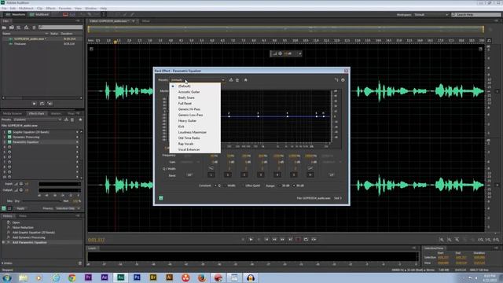Select Add Dynamics Processing history entry
503x283 pixels.
tap(29, 237)
